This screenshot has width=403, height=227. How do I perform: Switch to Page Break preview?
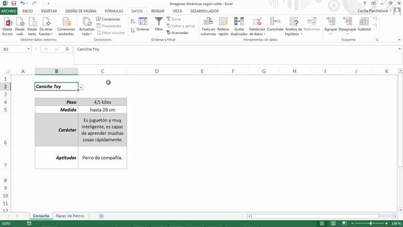click(x=344, y=223)
